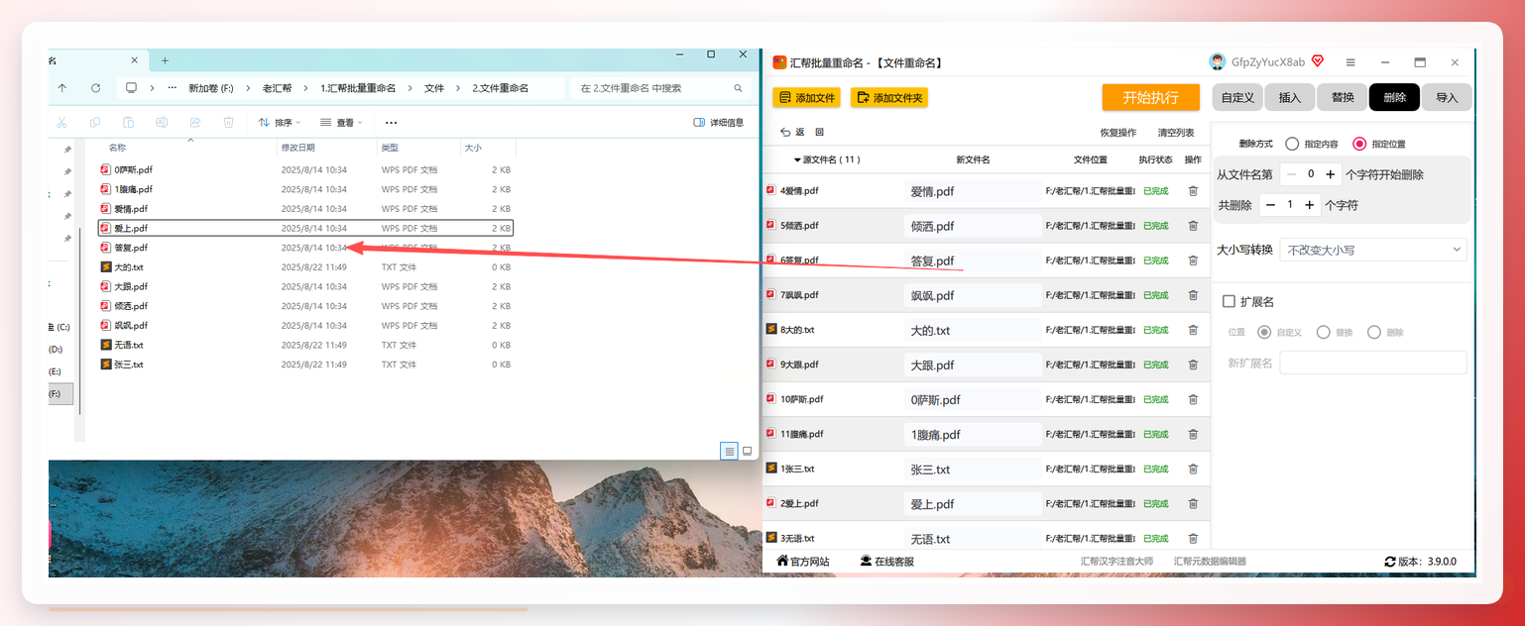Choose the 替换 extension position radio button
Viewport: 1525px width, 626px height.
pos(1324,332)
